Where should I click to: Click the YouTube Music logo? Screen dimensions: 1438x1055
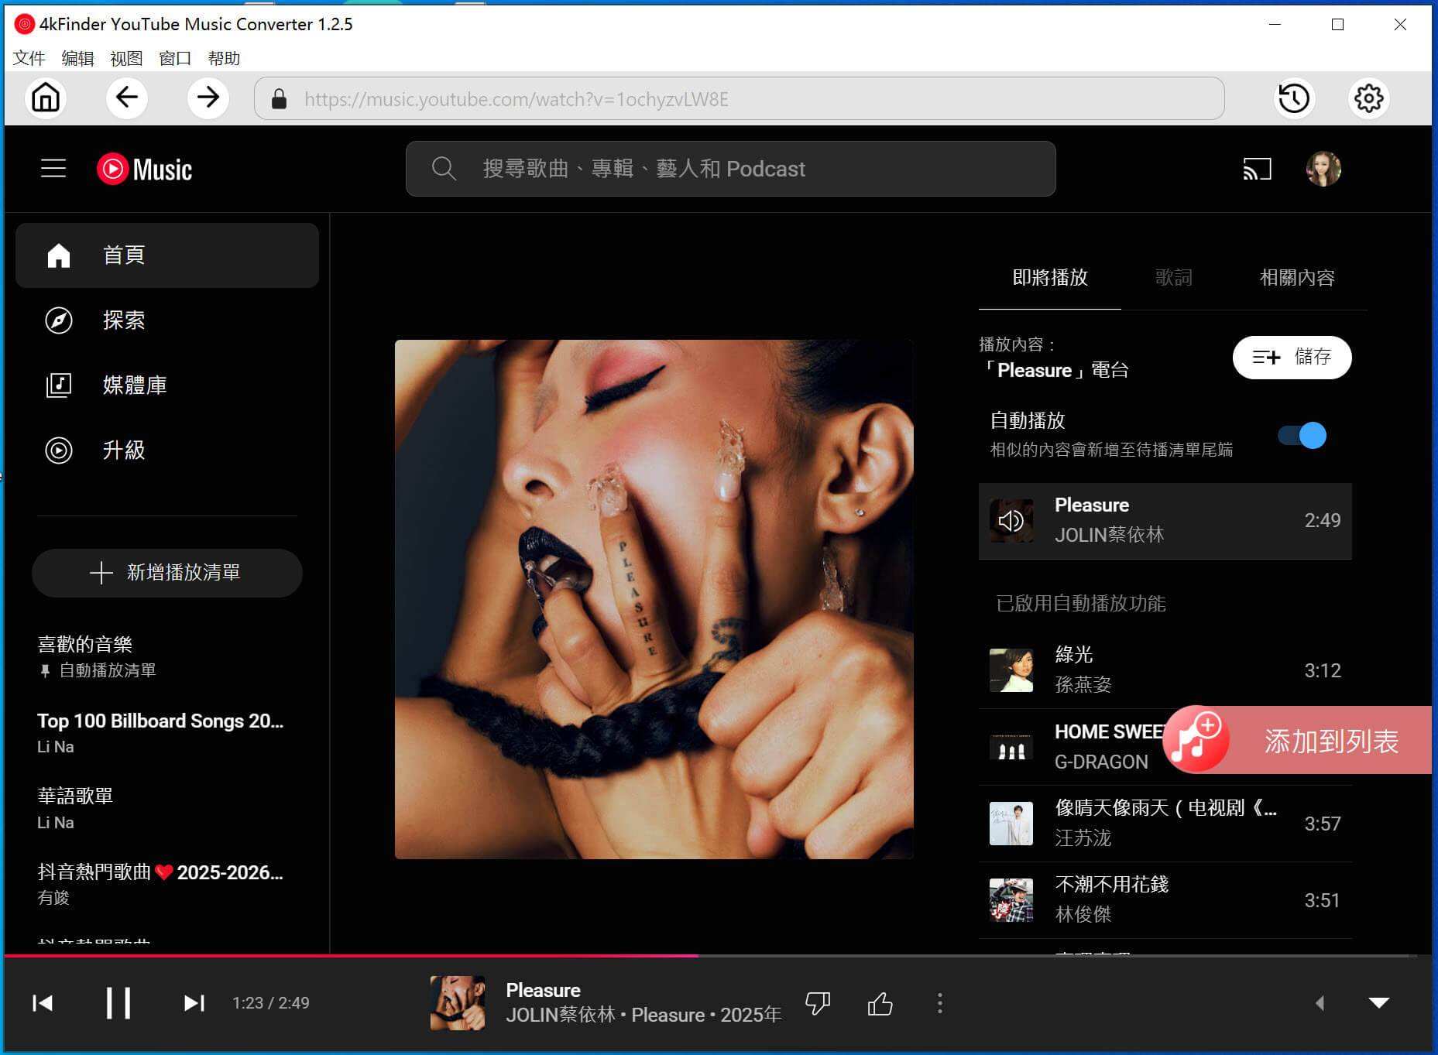point(145,169)
